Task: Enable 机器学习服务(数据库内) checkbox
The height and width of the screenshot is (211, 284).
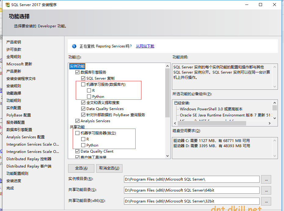Action: pos(83,85)
